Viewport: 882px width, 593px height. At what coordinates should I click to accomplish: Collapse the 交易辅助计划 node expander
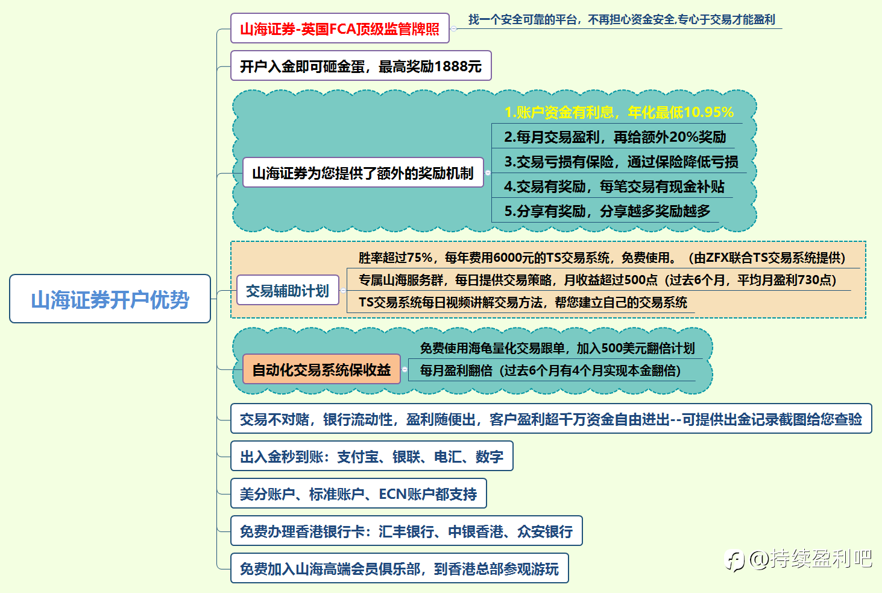click(343, 290)
